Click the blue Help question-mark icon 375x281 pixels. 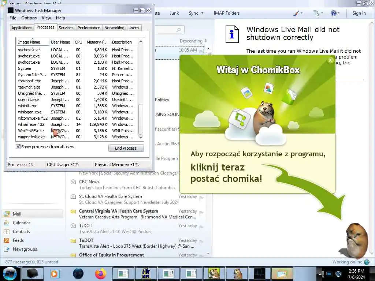(333, 13)
